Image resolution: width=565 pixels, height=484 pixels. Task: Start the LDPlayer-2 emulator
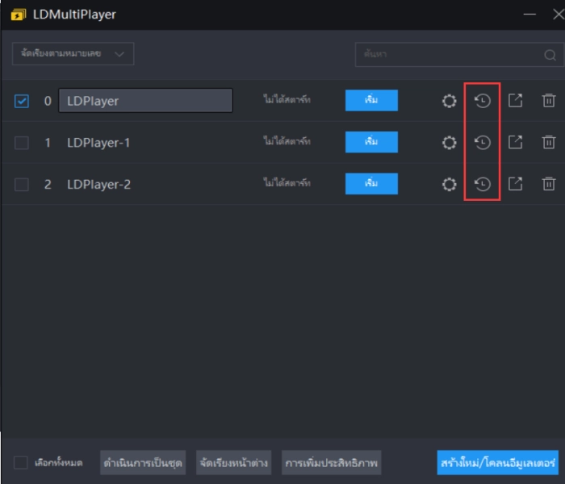tap(371, 184)
